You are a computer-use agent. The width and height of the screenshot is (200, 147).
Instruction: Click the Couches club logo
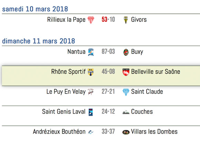(x=126, y=112)
